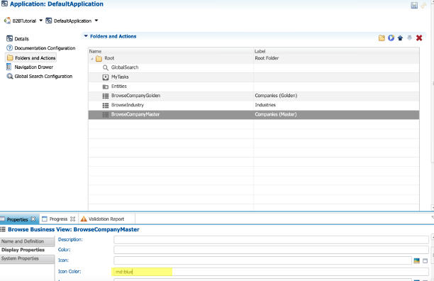This screenshot has width=434, height=281.
Task: Click the GlobalSearch magnifier icon
Action: 106,67
